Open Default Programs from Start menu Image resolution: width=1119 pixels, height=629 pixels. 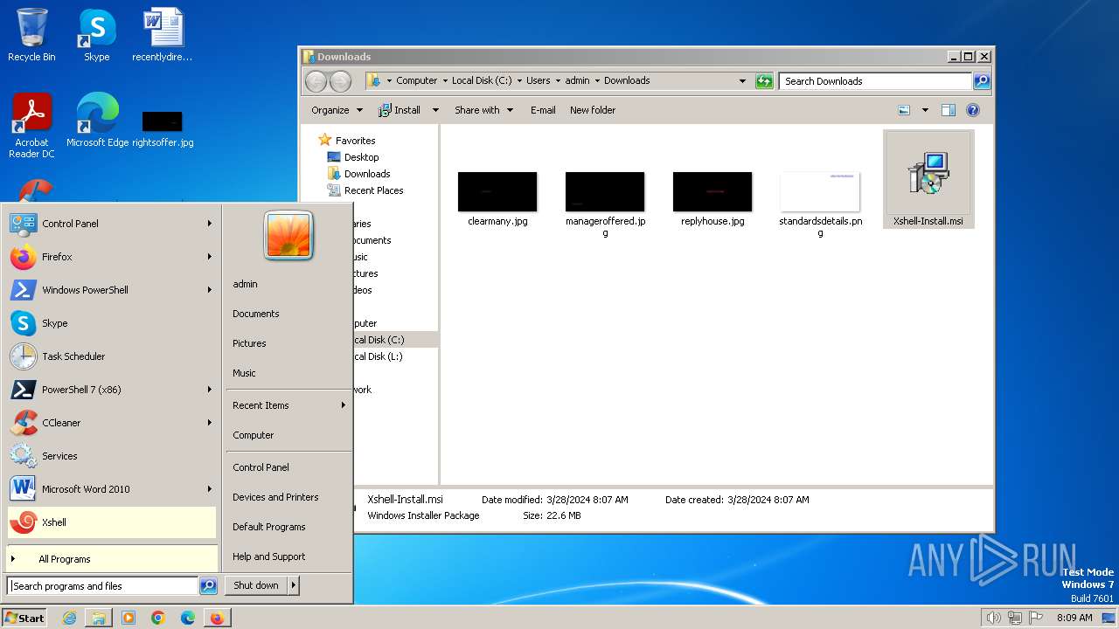tap(268, 527)
